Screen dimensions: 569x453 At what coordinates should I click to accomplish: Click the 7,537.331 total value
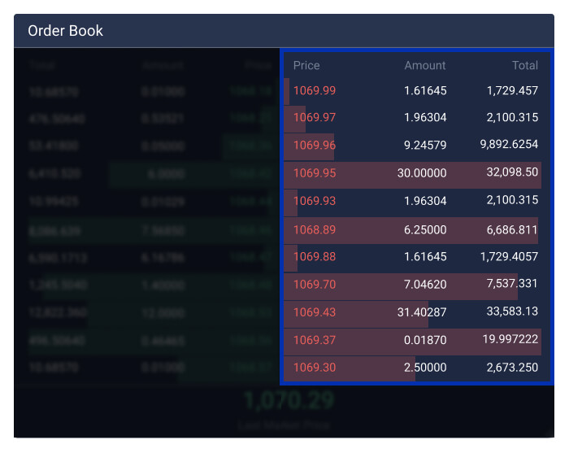pyautogui.click(x=512, y=283)
